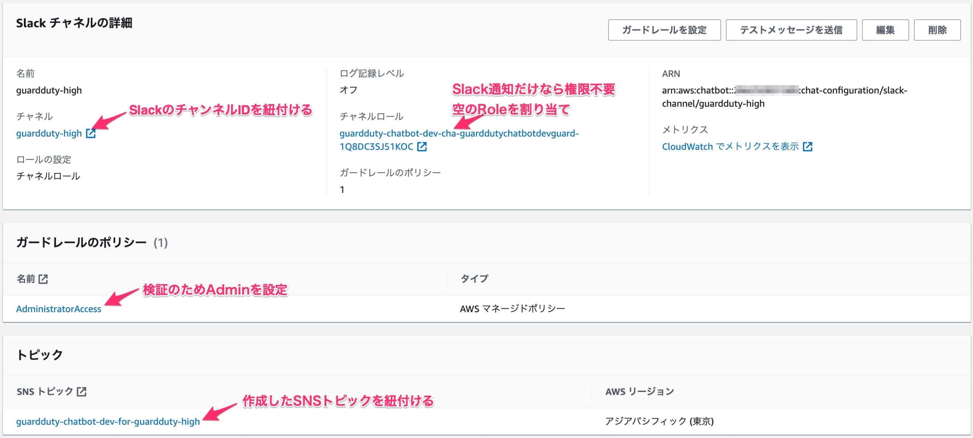Click the ガードレールのポリシー (1) section heading
The width and height of the screenshot is (973, 438).
[92, 243]
